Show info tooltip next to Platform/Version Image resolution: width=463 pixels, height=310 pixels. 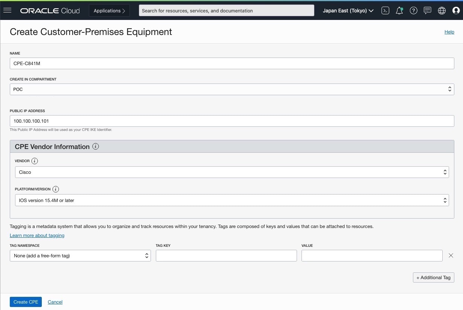[56, 189]
